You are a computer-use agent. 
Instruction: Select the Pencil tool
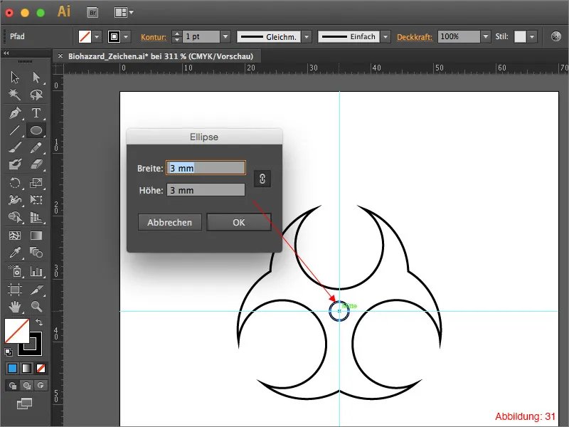click(x=36, y=147)
